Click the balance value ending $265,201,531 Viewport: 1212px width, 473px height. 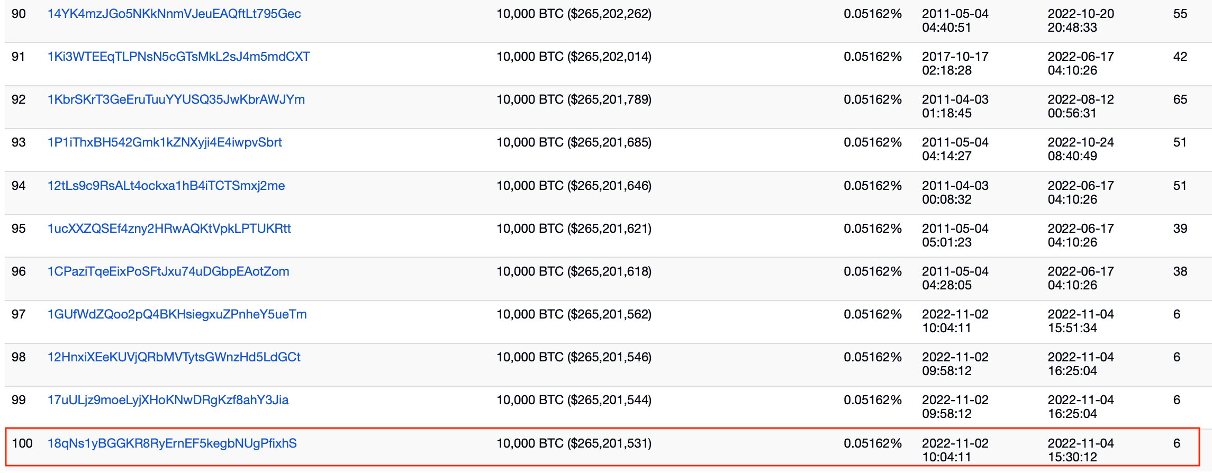pos(574,444)
